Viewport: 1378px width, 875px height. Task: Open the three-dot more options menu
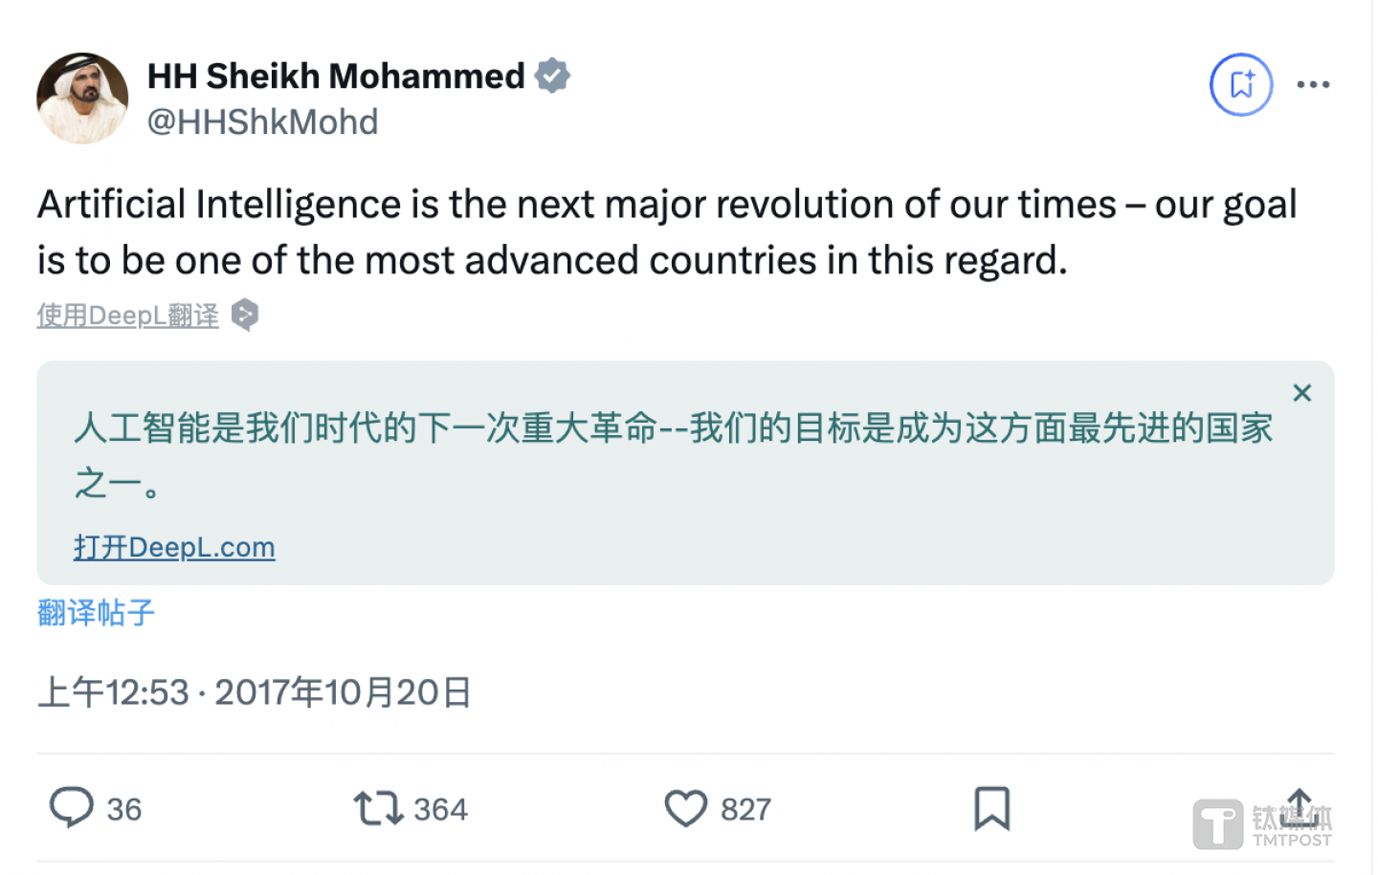coord(1313,84)
